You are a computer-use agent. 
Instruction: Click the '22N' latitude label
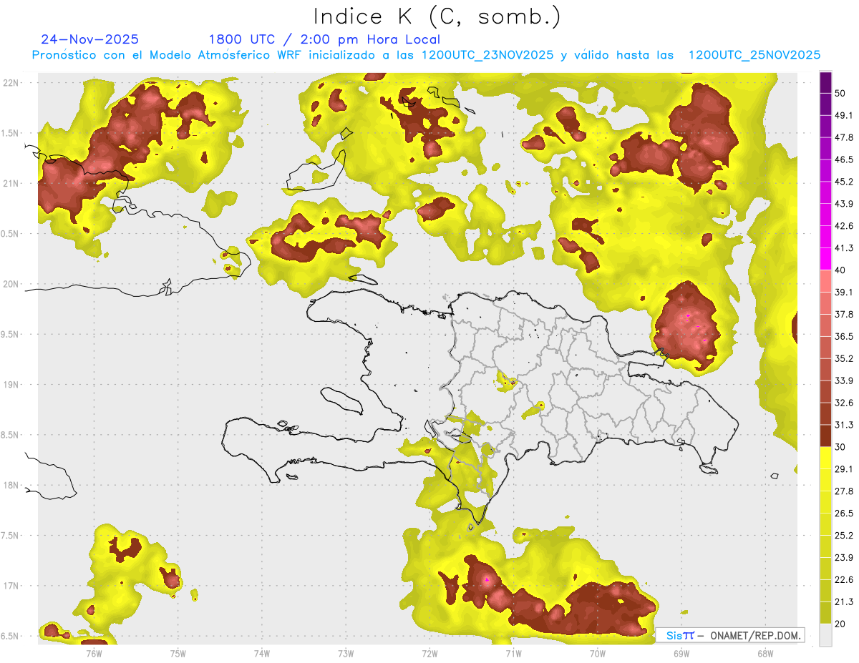(11, 83)
